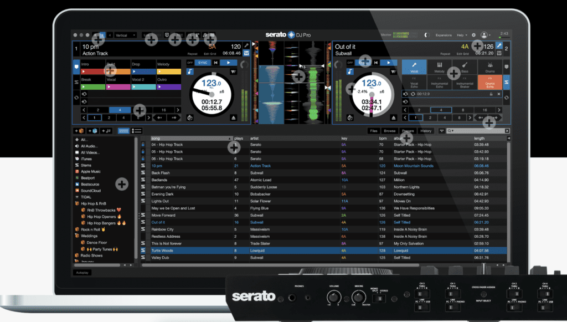The height and width of the screenshot is (322, 567).
Task: Open Expansions in the top bar
Action: pyautogui.click(x=444, y=35)
